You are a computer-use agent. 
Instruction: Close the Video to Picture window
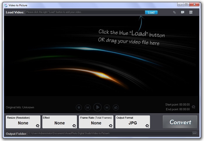194,4
